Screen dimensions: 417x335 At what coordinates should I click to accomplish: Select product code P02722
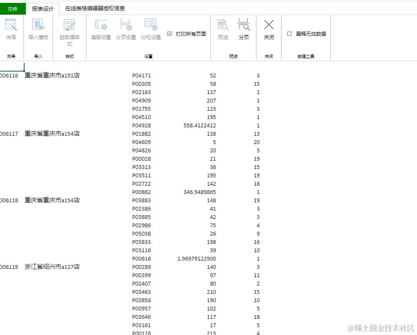141,184
